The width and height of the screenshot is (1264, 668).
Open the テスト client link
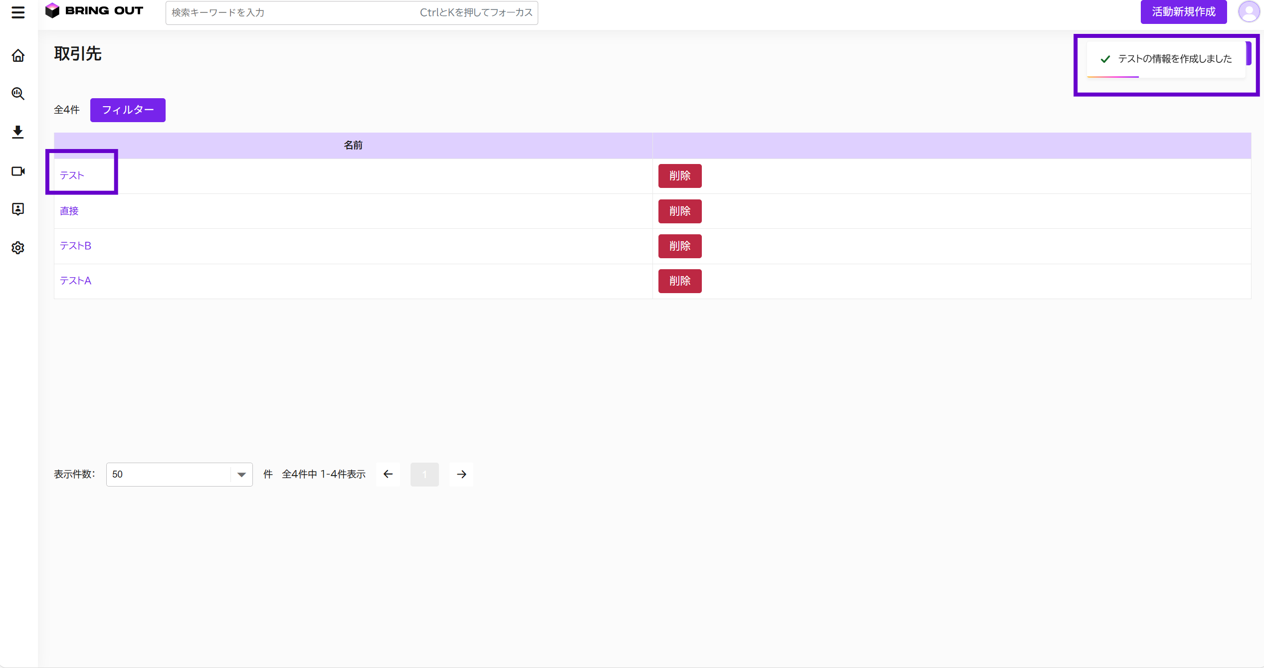[72, 175]
